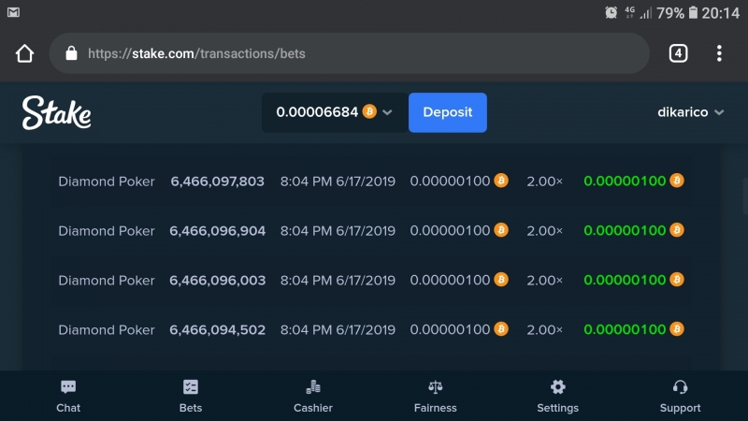Click the Stake logo
The width and height of the screenshot is (748, 421).
[x=56, y=112]
